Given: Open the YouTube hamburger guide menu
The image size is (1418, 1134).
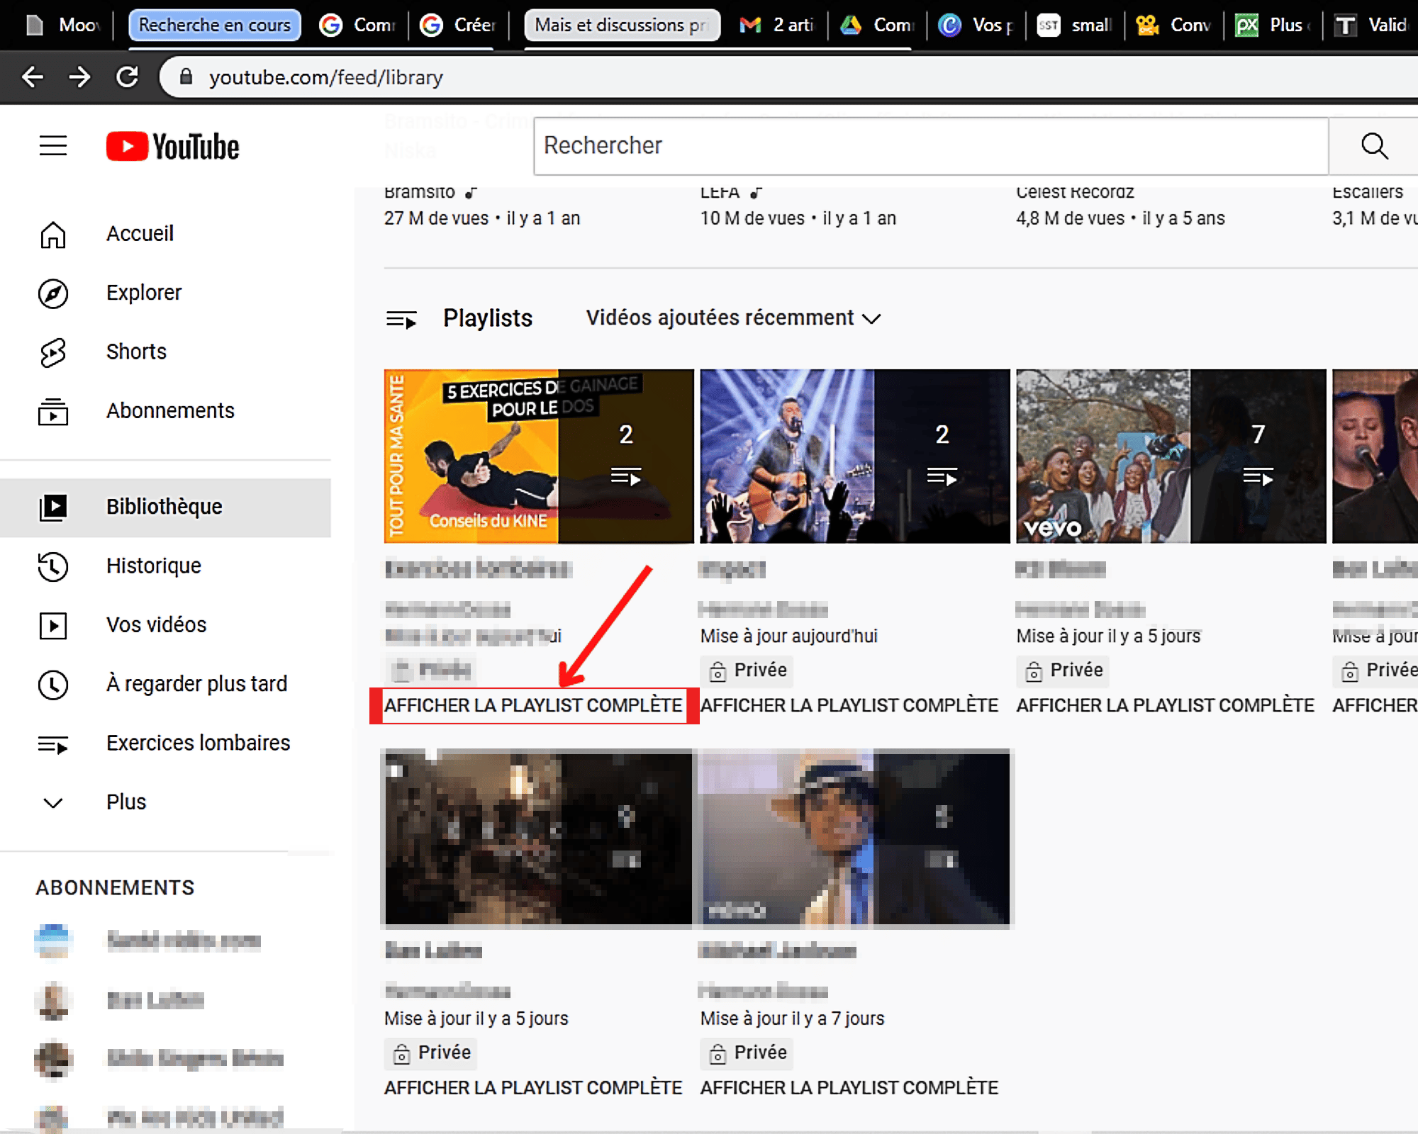Looking at the screenshot, I should (x=53, y=146).
